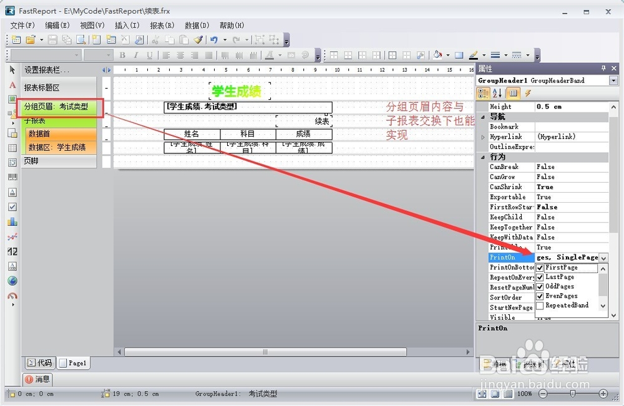Undo the last action
Image resolution: width=624 pixels, height=406 pixels.
(214, 39)
